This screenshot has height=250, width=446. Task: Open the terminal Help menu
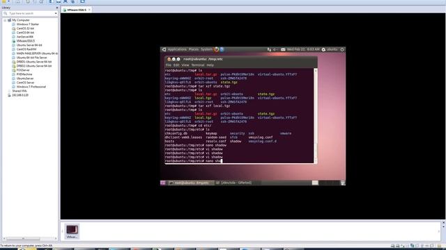[x=210, y=65]
